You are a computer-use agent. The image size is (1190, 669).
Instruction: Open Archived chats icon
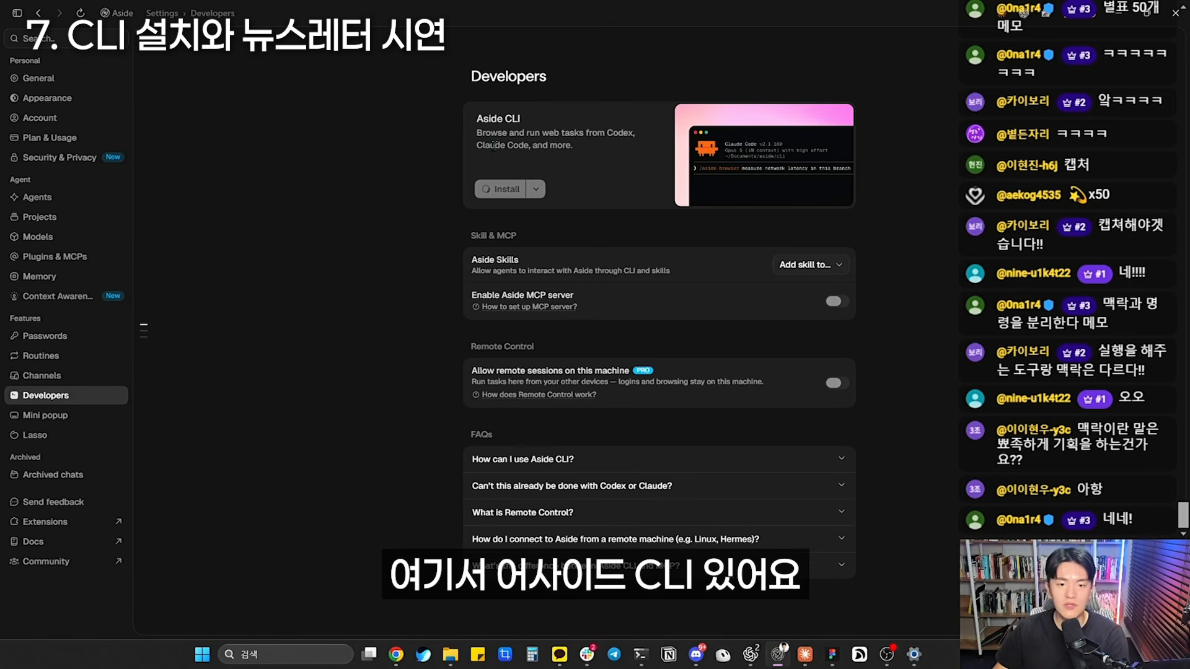coord(14,474)
